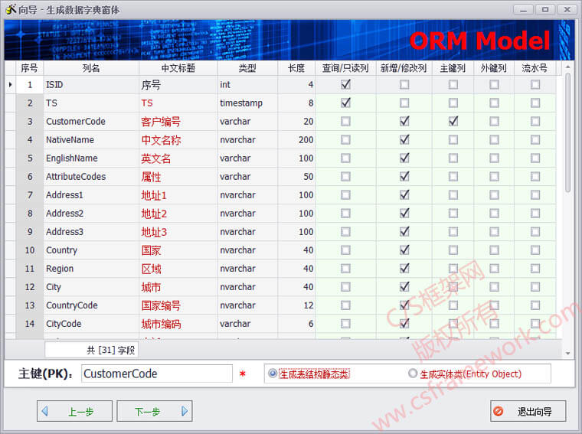Click the 外键列 column header
Screen dimensions: 582x434
coord(494,68)
